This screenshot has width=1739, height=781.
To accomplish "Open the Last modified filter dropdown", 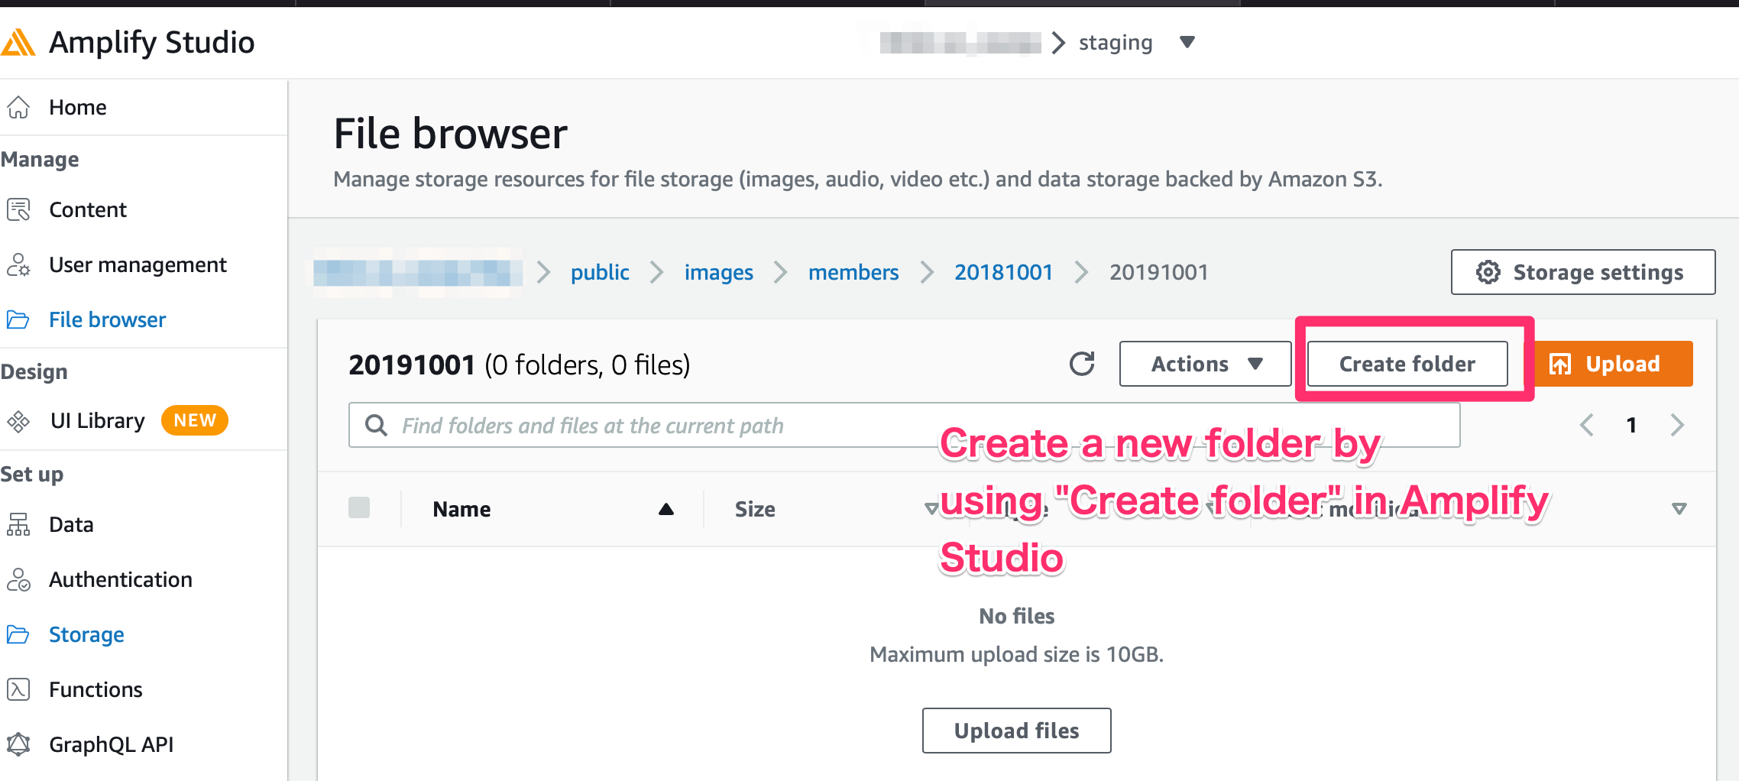I will [1678, 507].
